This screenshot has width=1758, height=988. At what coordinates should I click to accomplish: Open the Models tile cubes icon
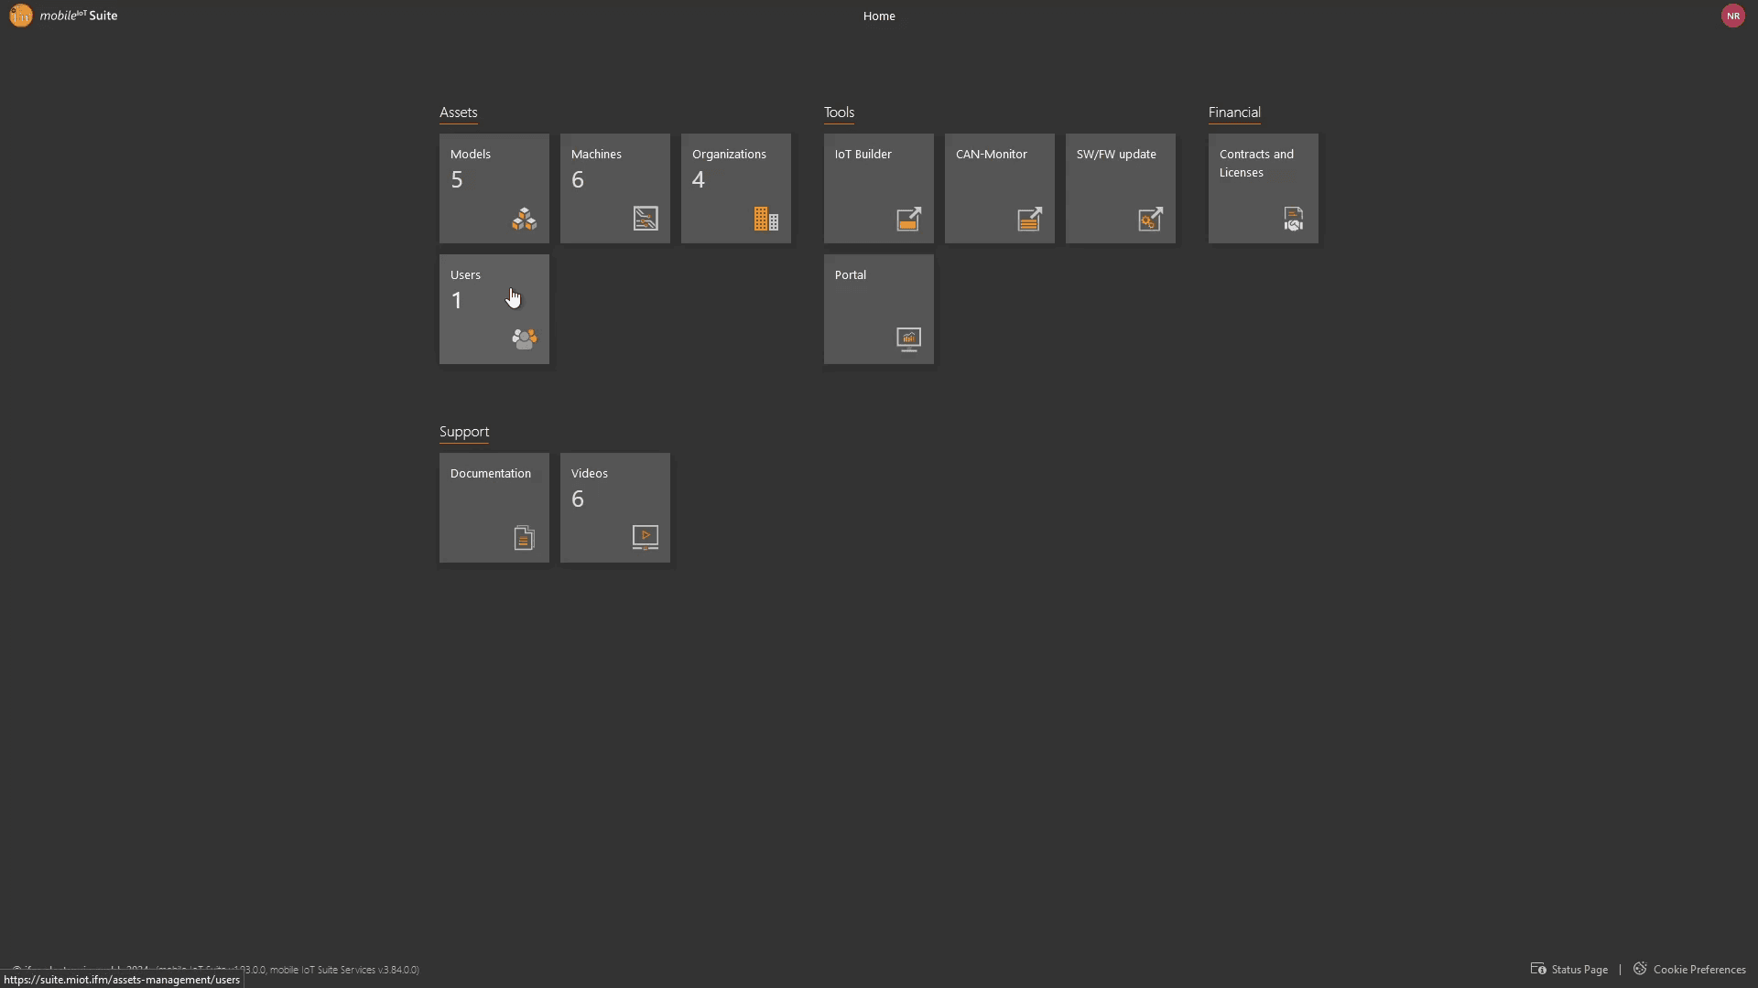pyautogui.click(x=524, y=219)
